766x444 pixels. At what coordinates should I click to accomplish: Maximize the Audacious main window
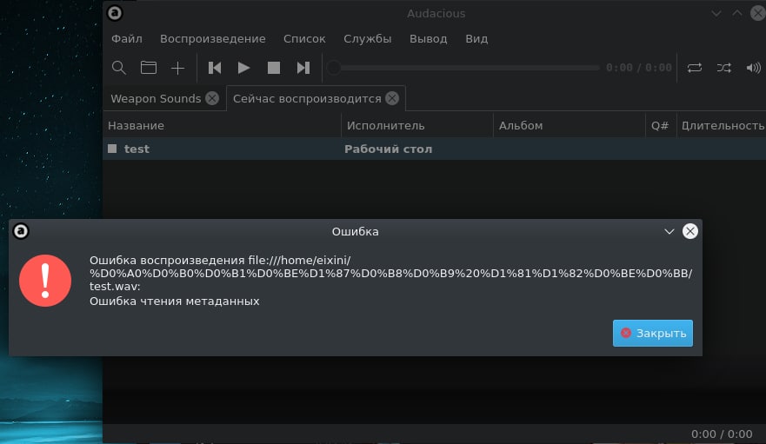[737, 14]
